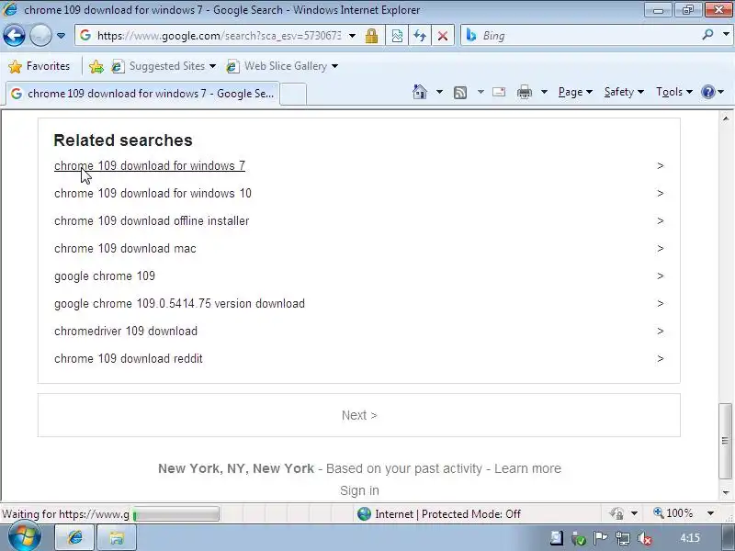735x551 pixels.
Task: Open chrome 109 download reddit suggestion
Action: (129, 359)
